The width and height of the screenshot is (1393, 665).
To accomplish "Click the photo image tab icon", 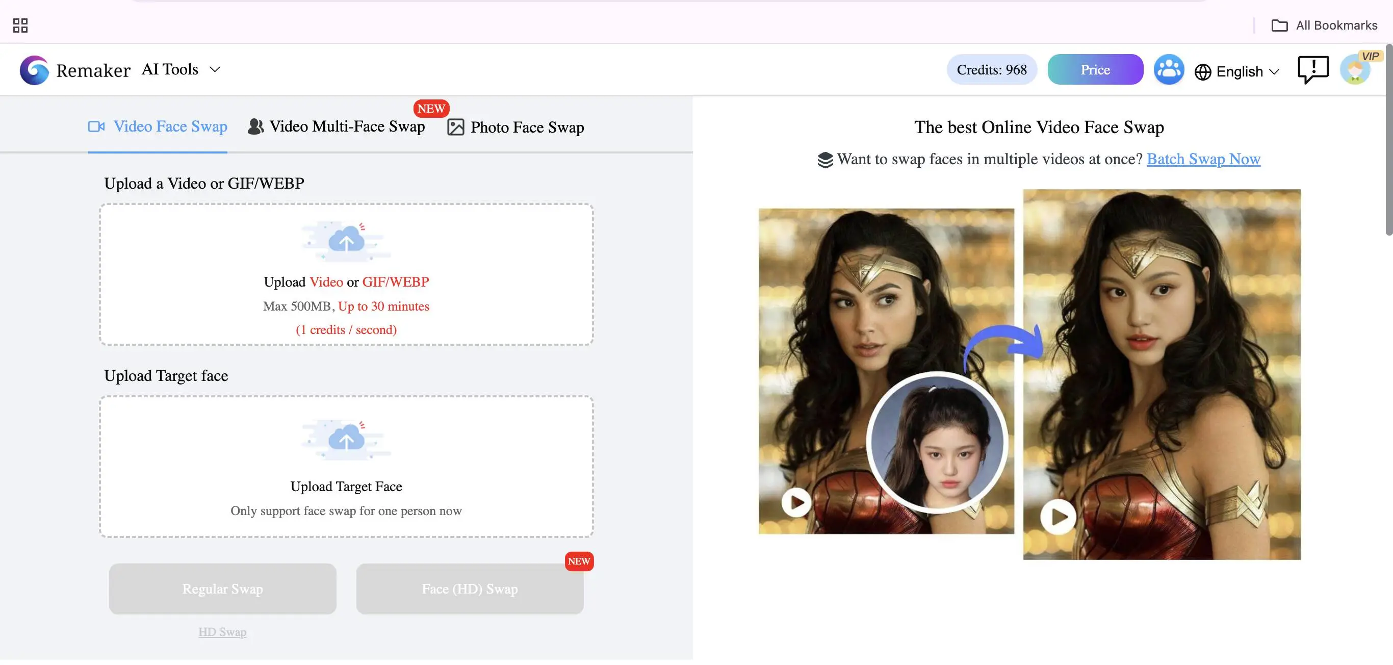I will tap(455, 127).
